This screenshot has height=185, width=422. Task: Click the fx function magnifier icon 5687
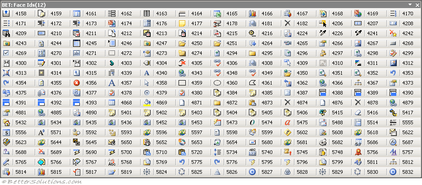(393, 142)
